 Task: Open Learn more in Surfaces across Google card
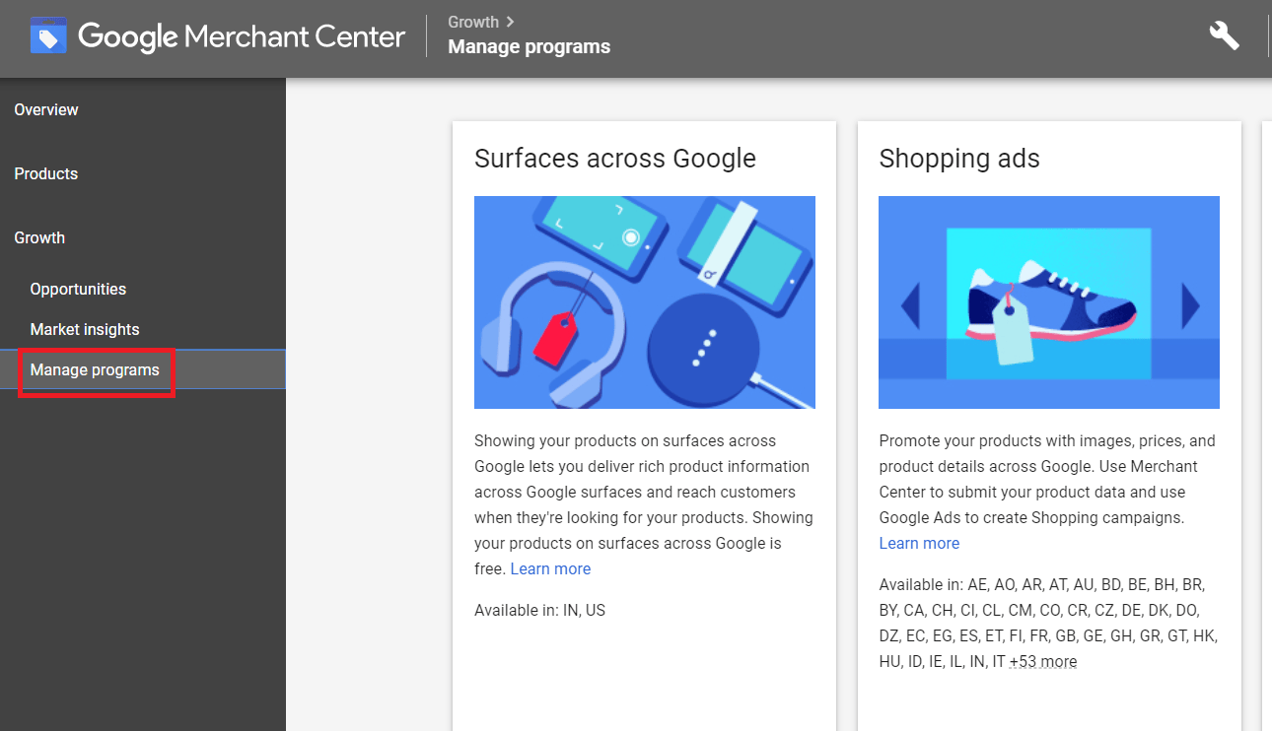[x=550, y=568]
